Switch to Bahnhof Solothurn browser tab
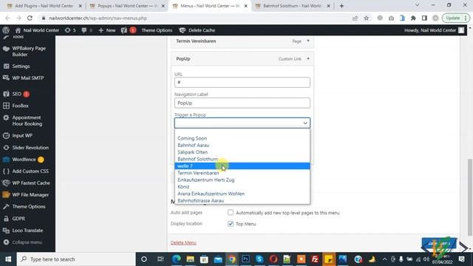 click(x=292, y=6)
